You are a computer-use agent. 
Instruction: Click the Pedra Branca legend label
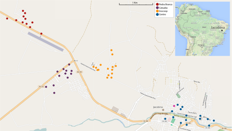pyautogui.click(x=166, y=4)
